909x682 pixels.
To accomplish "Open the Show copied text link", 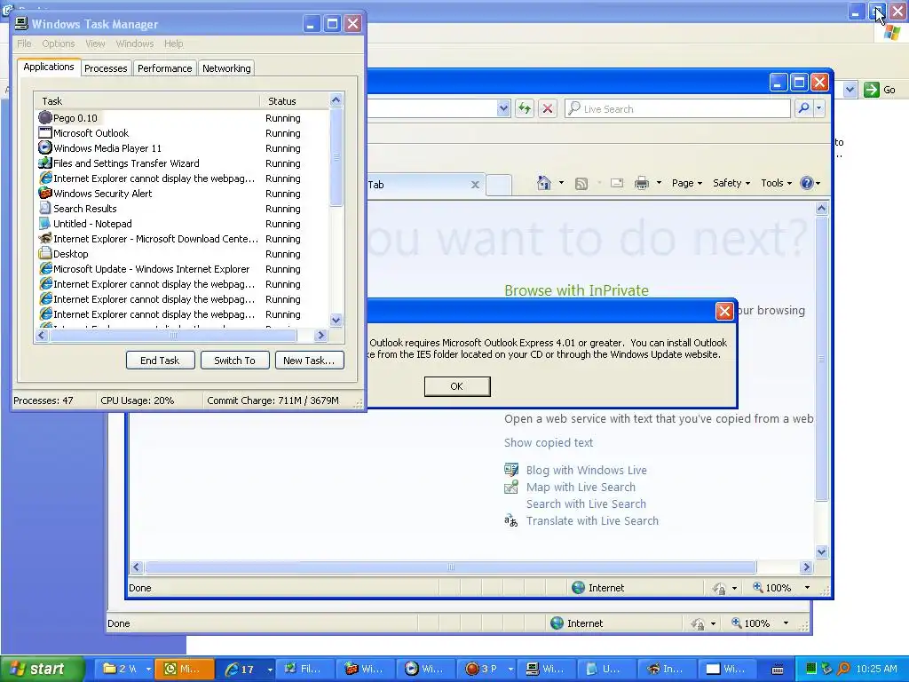I will coord(549,442).
